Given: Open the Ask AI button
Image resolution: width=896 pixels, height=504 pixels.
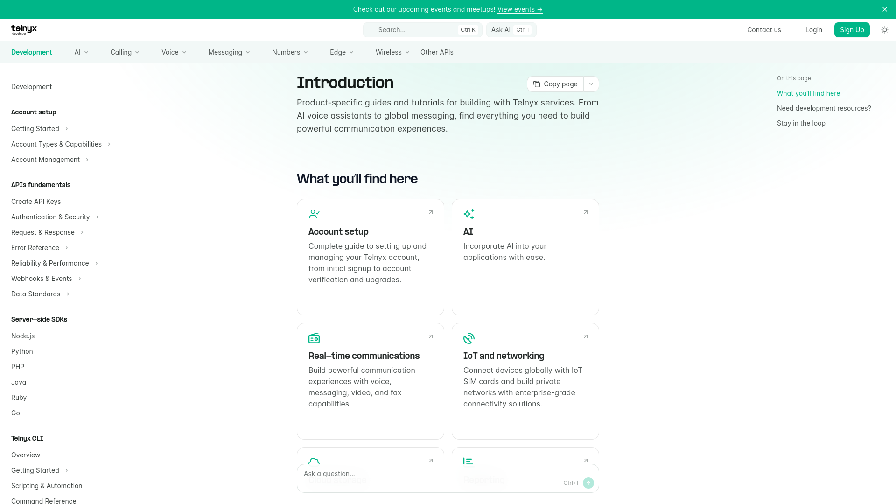Looking at the screenshot, I should pos(511,30).
